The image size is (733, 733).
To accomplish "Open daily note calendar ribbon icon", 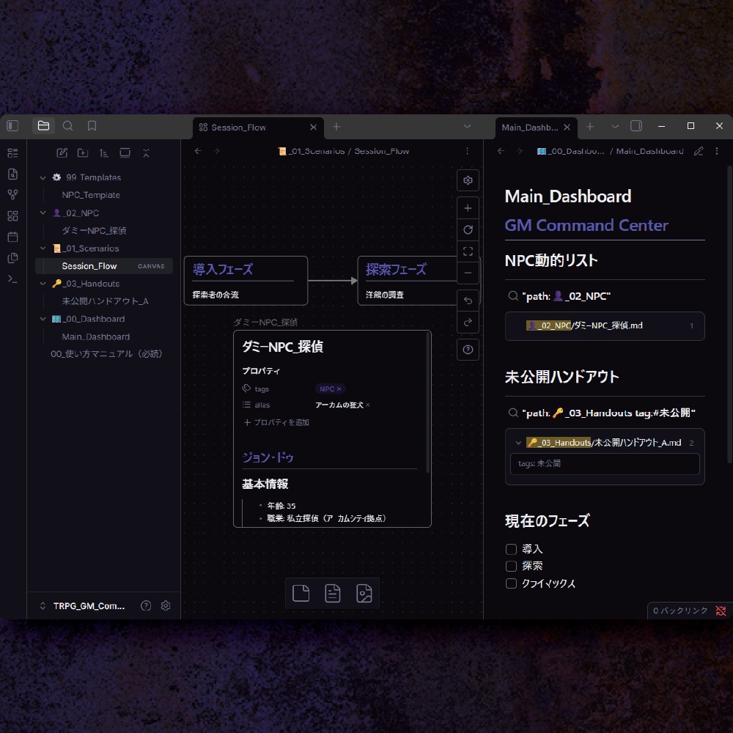I will pos(12,237).
